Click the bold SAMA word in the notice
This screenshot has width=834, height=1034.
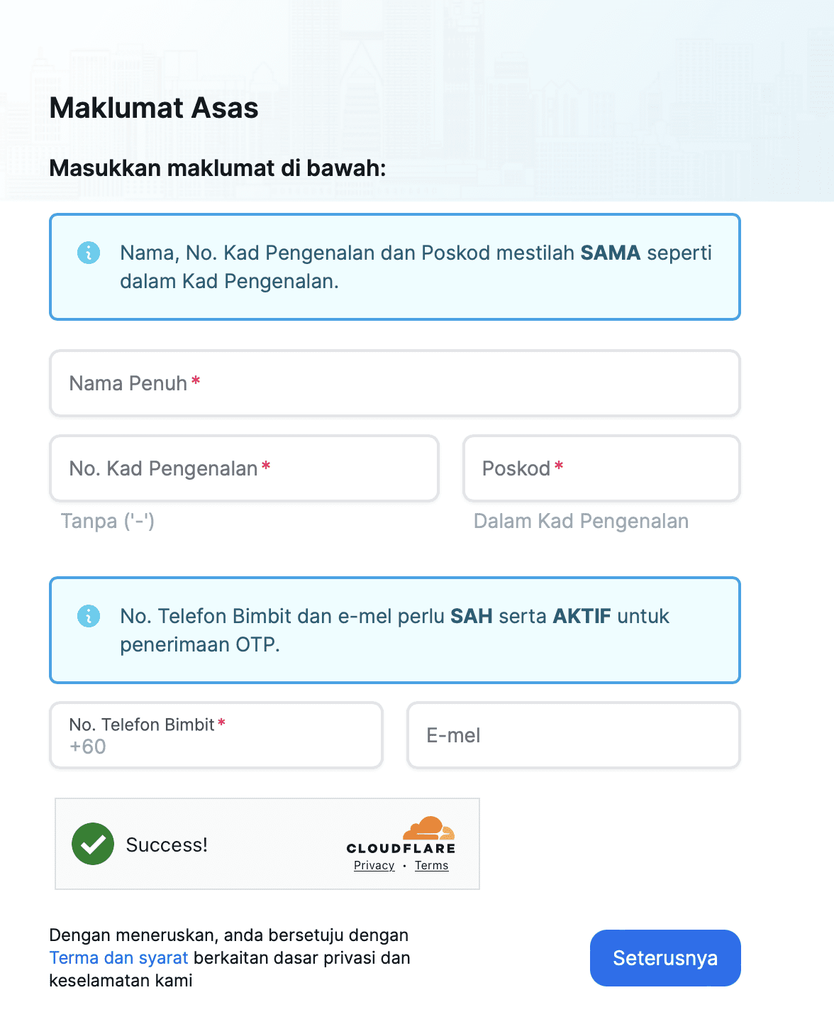(610, 253)
